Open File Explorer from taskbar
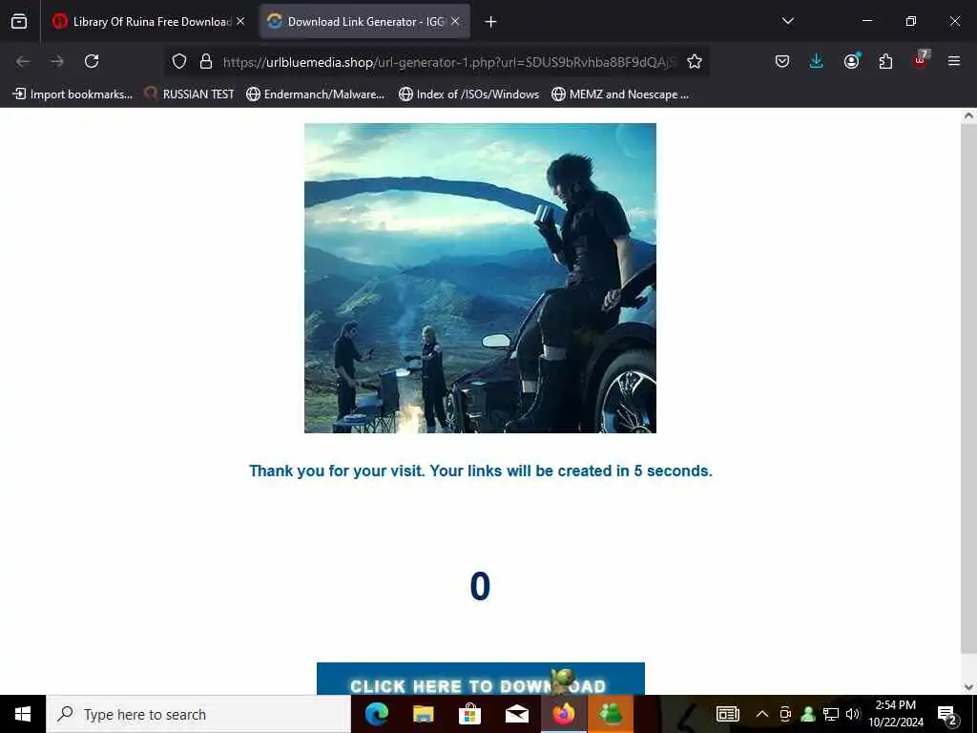977x733 pixels. 423,714
